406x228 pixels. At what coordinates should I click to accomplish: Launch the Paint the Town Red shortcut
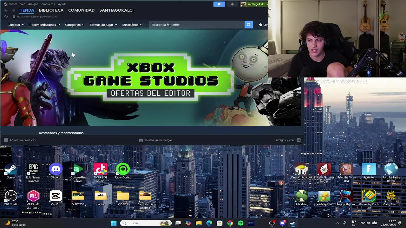(x=346, y=173)
